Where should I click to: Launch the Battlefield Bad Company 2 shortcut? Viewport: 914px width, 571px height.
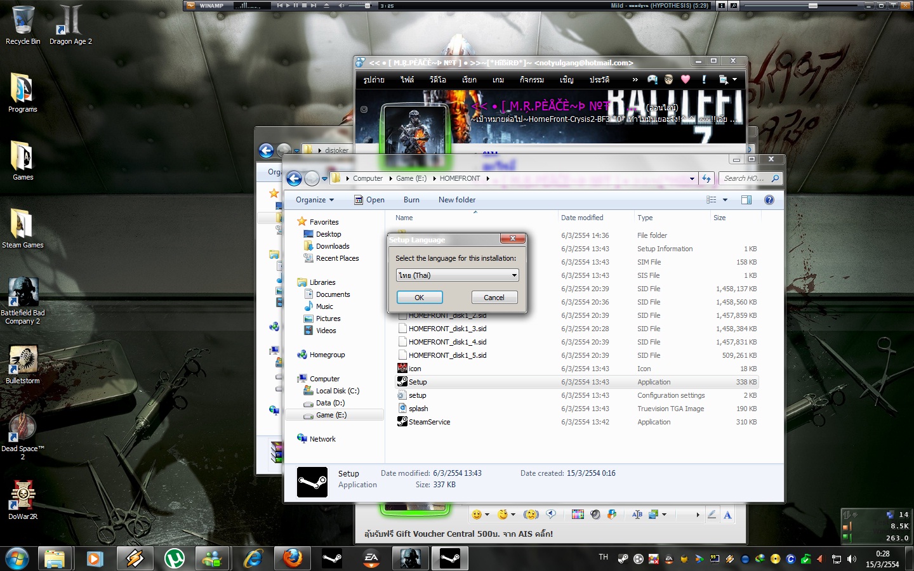23,301
